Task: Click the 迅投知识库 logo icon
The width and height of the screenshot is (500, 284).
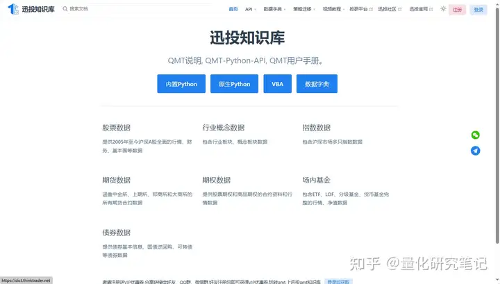Action: pyautogui.click(x=13, y=9)
